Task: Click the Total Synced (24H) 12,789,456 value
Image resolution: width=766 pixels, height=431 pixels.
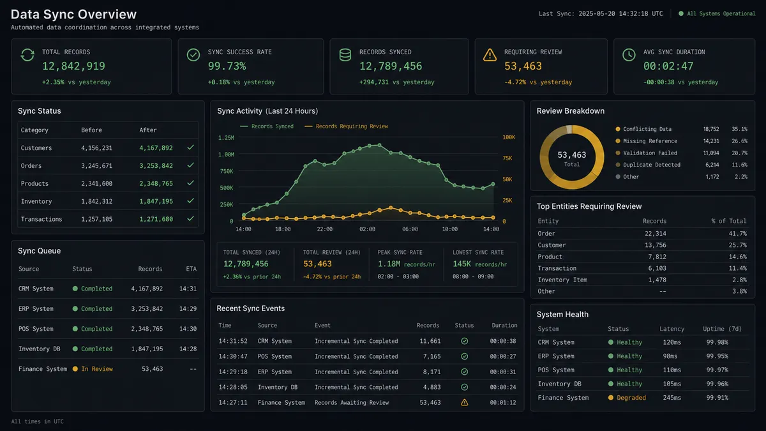Action: click(246, 264)
